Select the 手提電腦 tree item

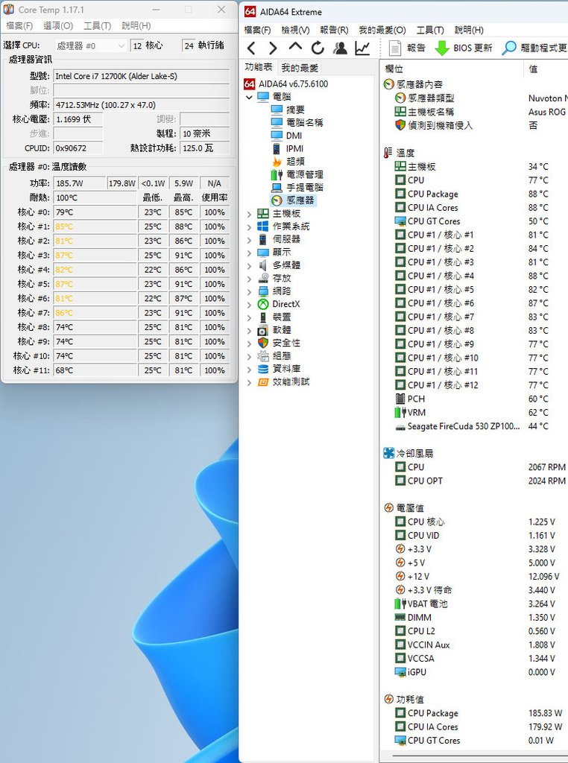pos(297,187)
